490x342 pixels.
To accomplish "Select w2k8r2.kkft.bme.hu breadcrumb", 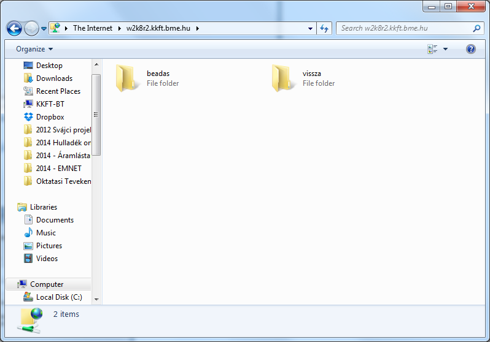I will coord(158,28).
